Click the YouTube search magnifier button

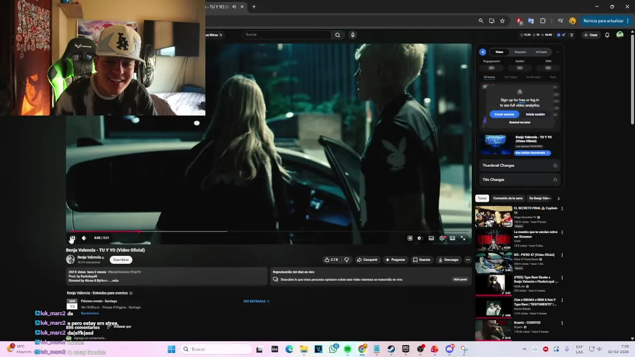pos(337,35)
